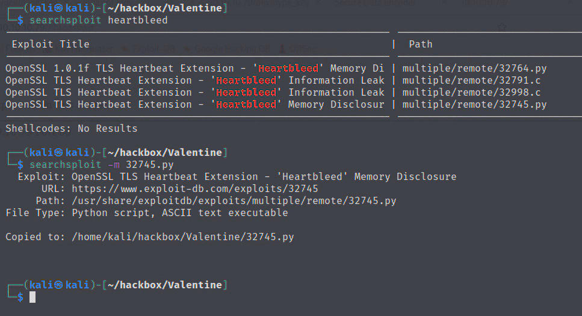Click the 'File Type: Python script' line
582x316 pixels.
click(146, 212)
